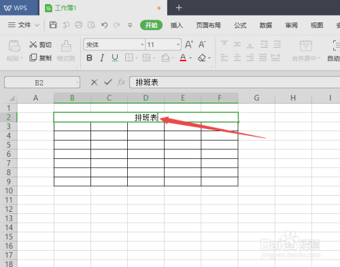This screenshot has height=267, width=340.
Task: Select the 工作簿1 document tab
Action: 103,8
